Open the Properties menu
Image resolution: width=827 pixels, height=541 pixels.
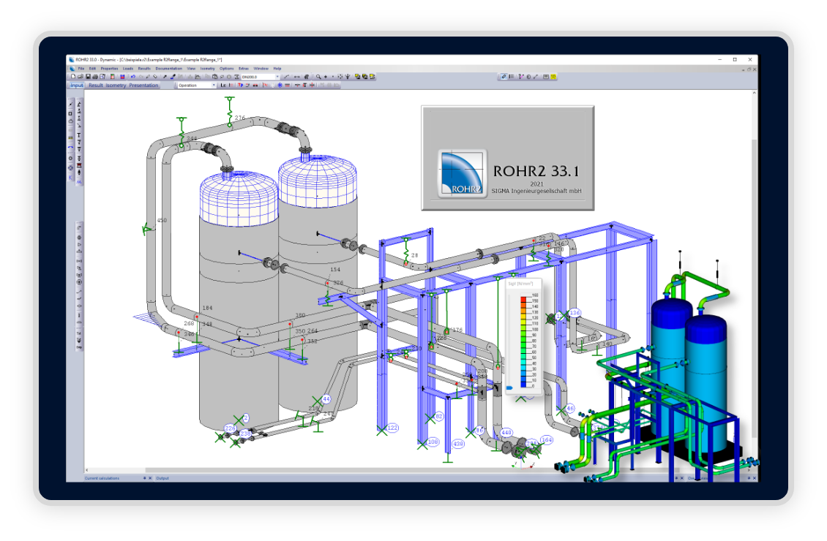click(109, 69)
